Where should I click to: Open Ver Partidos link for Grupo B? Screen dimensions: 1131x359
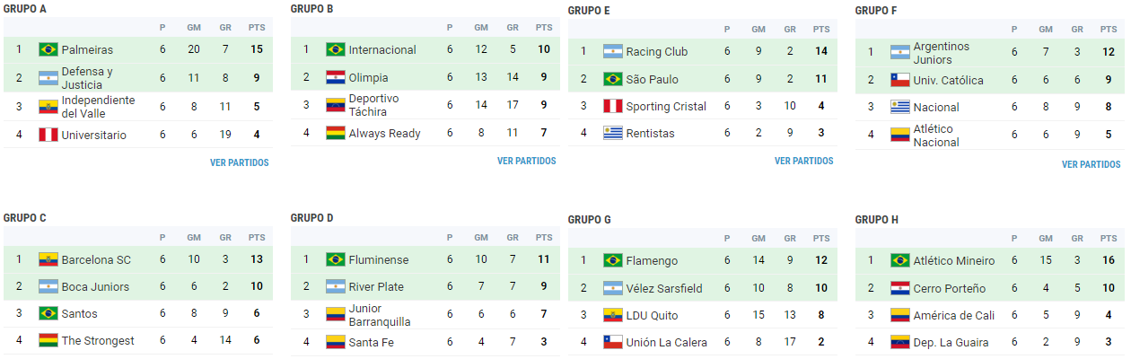[526, 161]
